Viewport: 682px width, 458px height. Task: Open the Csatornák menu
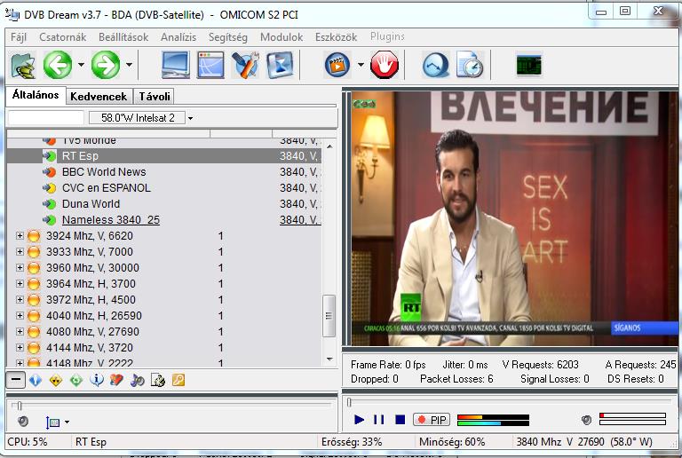pyautogui.click(x=63, y=37)
